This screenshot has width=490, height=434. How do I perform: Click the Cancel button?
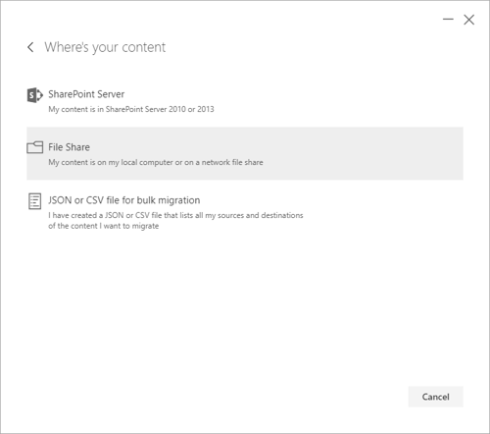[x=435, y=397]
